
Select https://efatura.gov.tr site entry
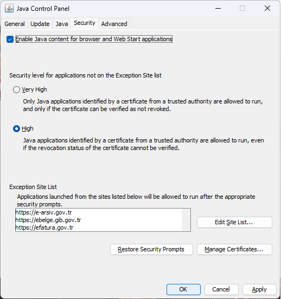[x=98, y=227]
